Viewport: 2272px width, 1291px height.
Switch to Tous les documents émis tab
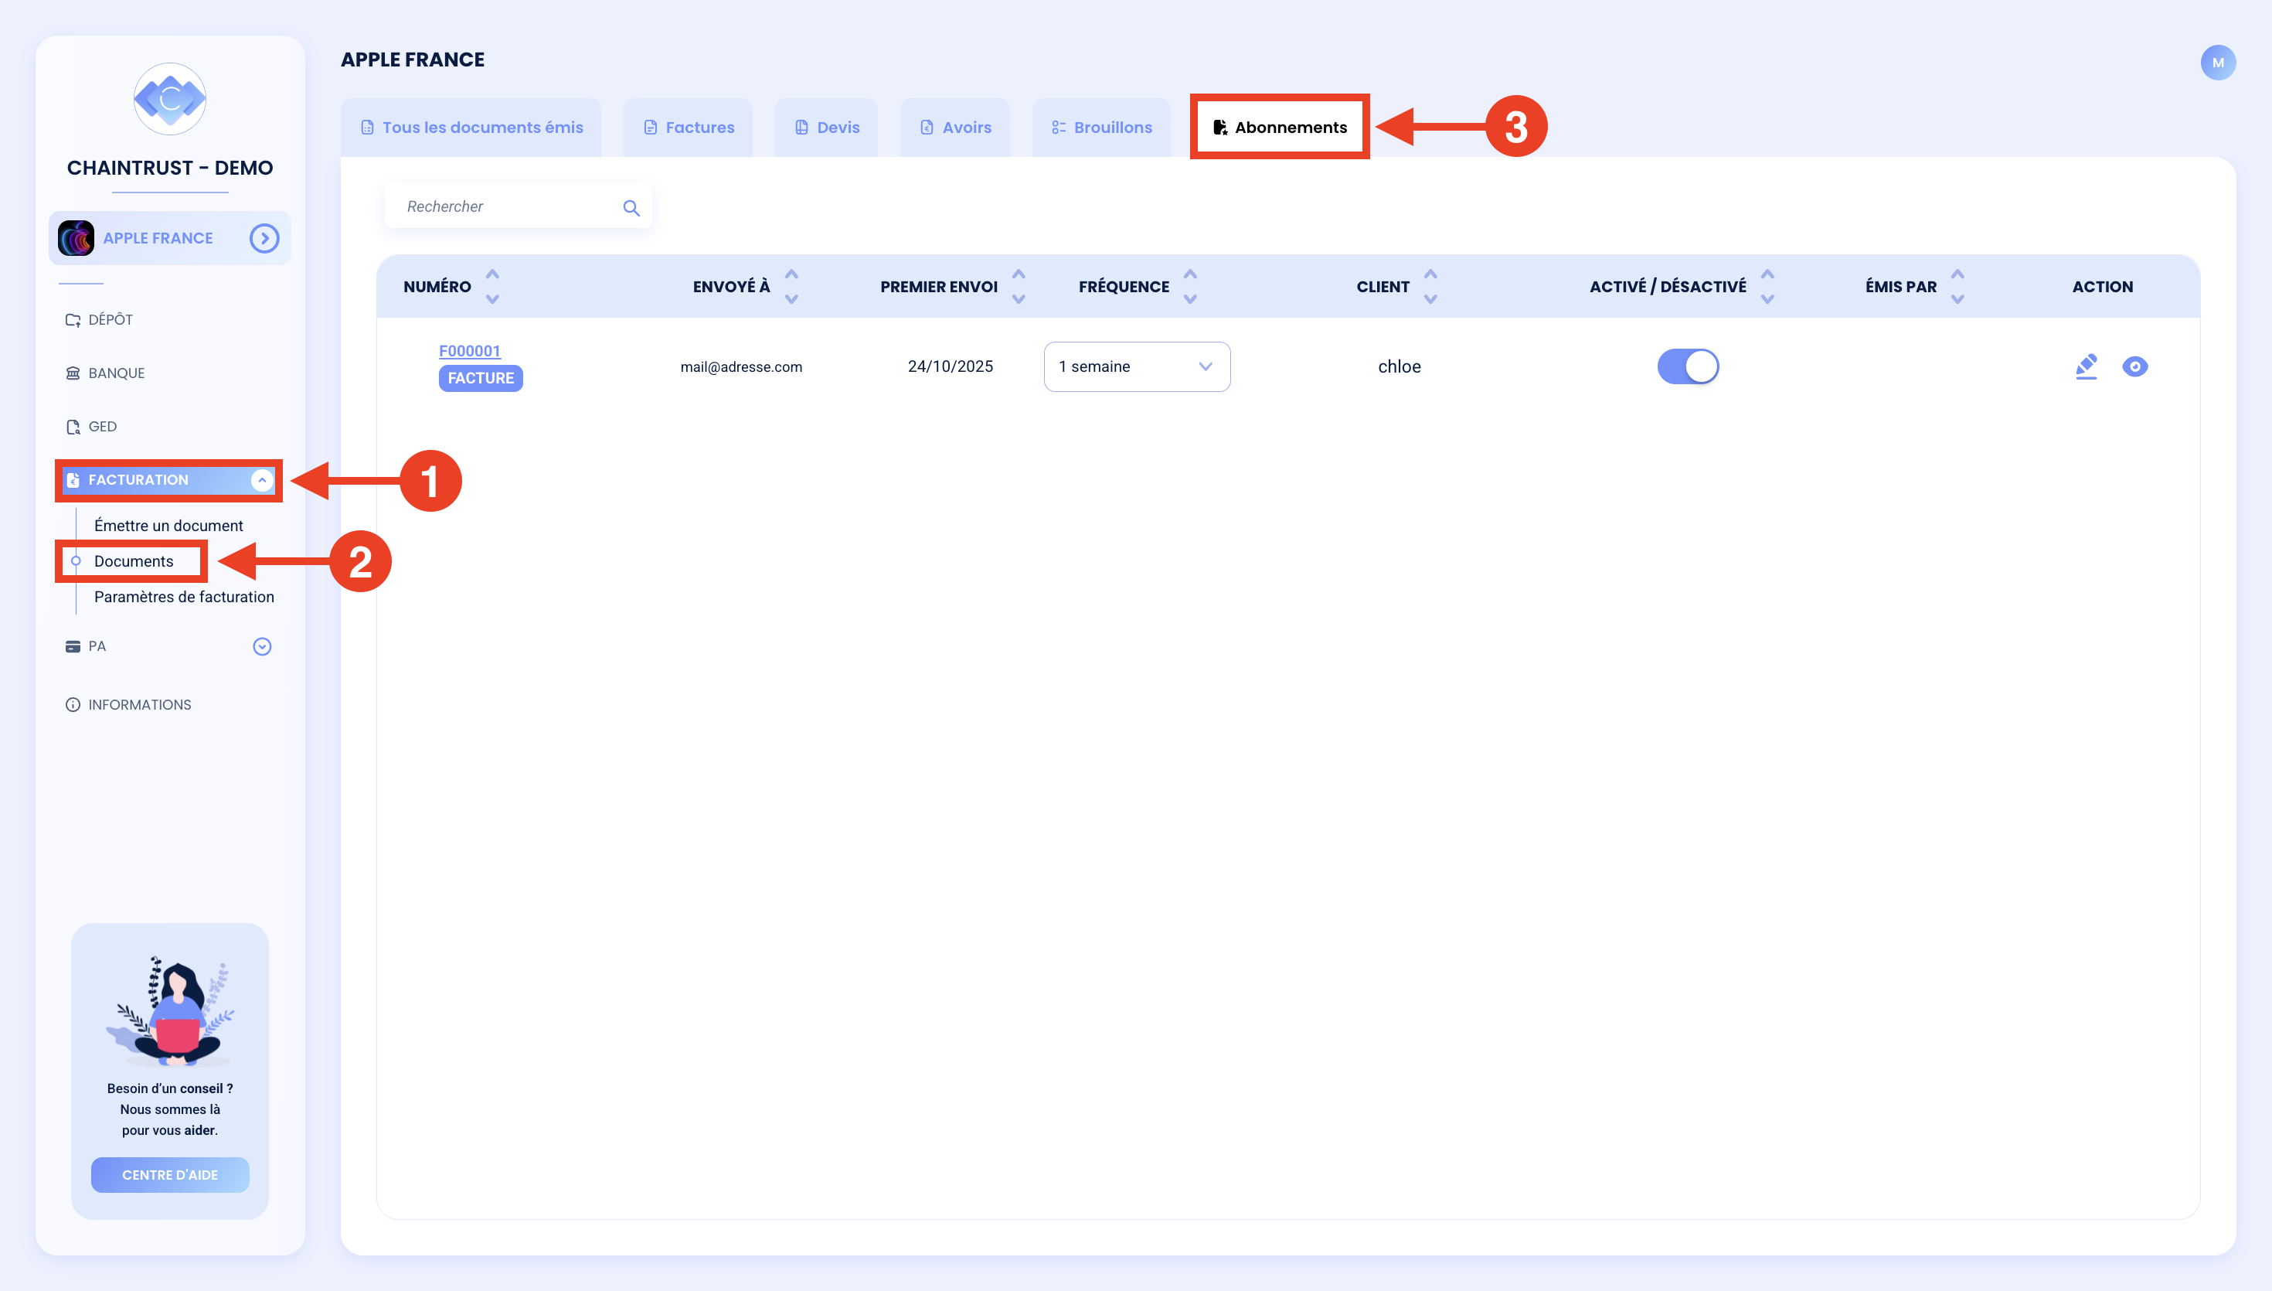click(471, 128)
